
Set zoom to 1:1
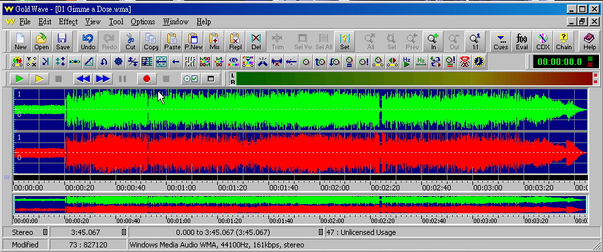tap(475, 41)
